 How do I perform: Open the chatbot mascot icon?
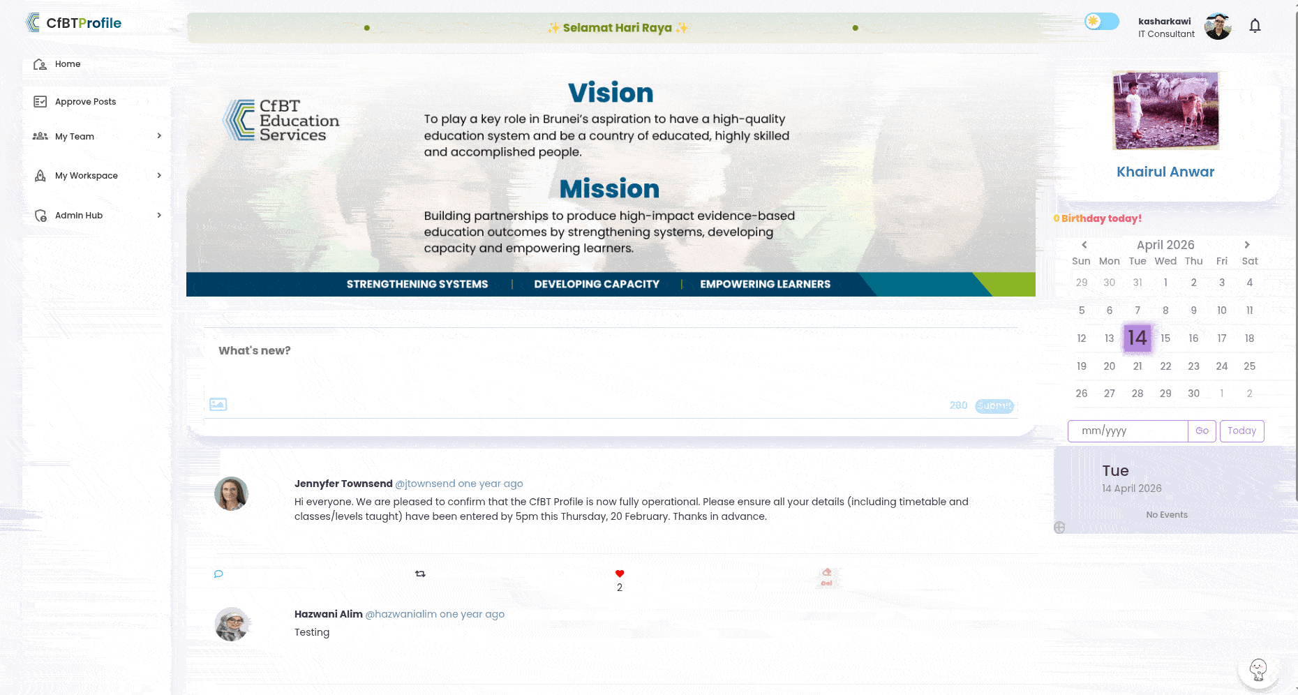1258,669
